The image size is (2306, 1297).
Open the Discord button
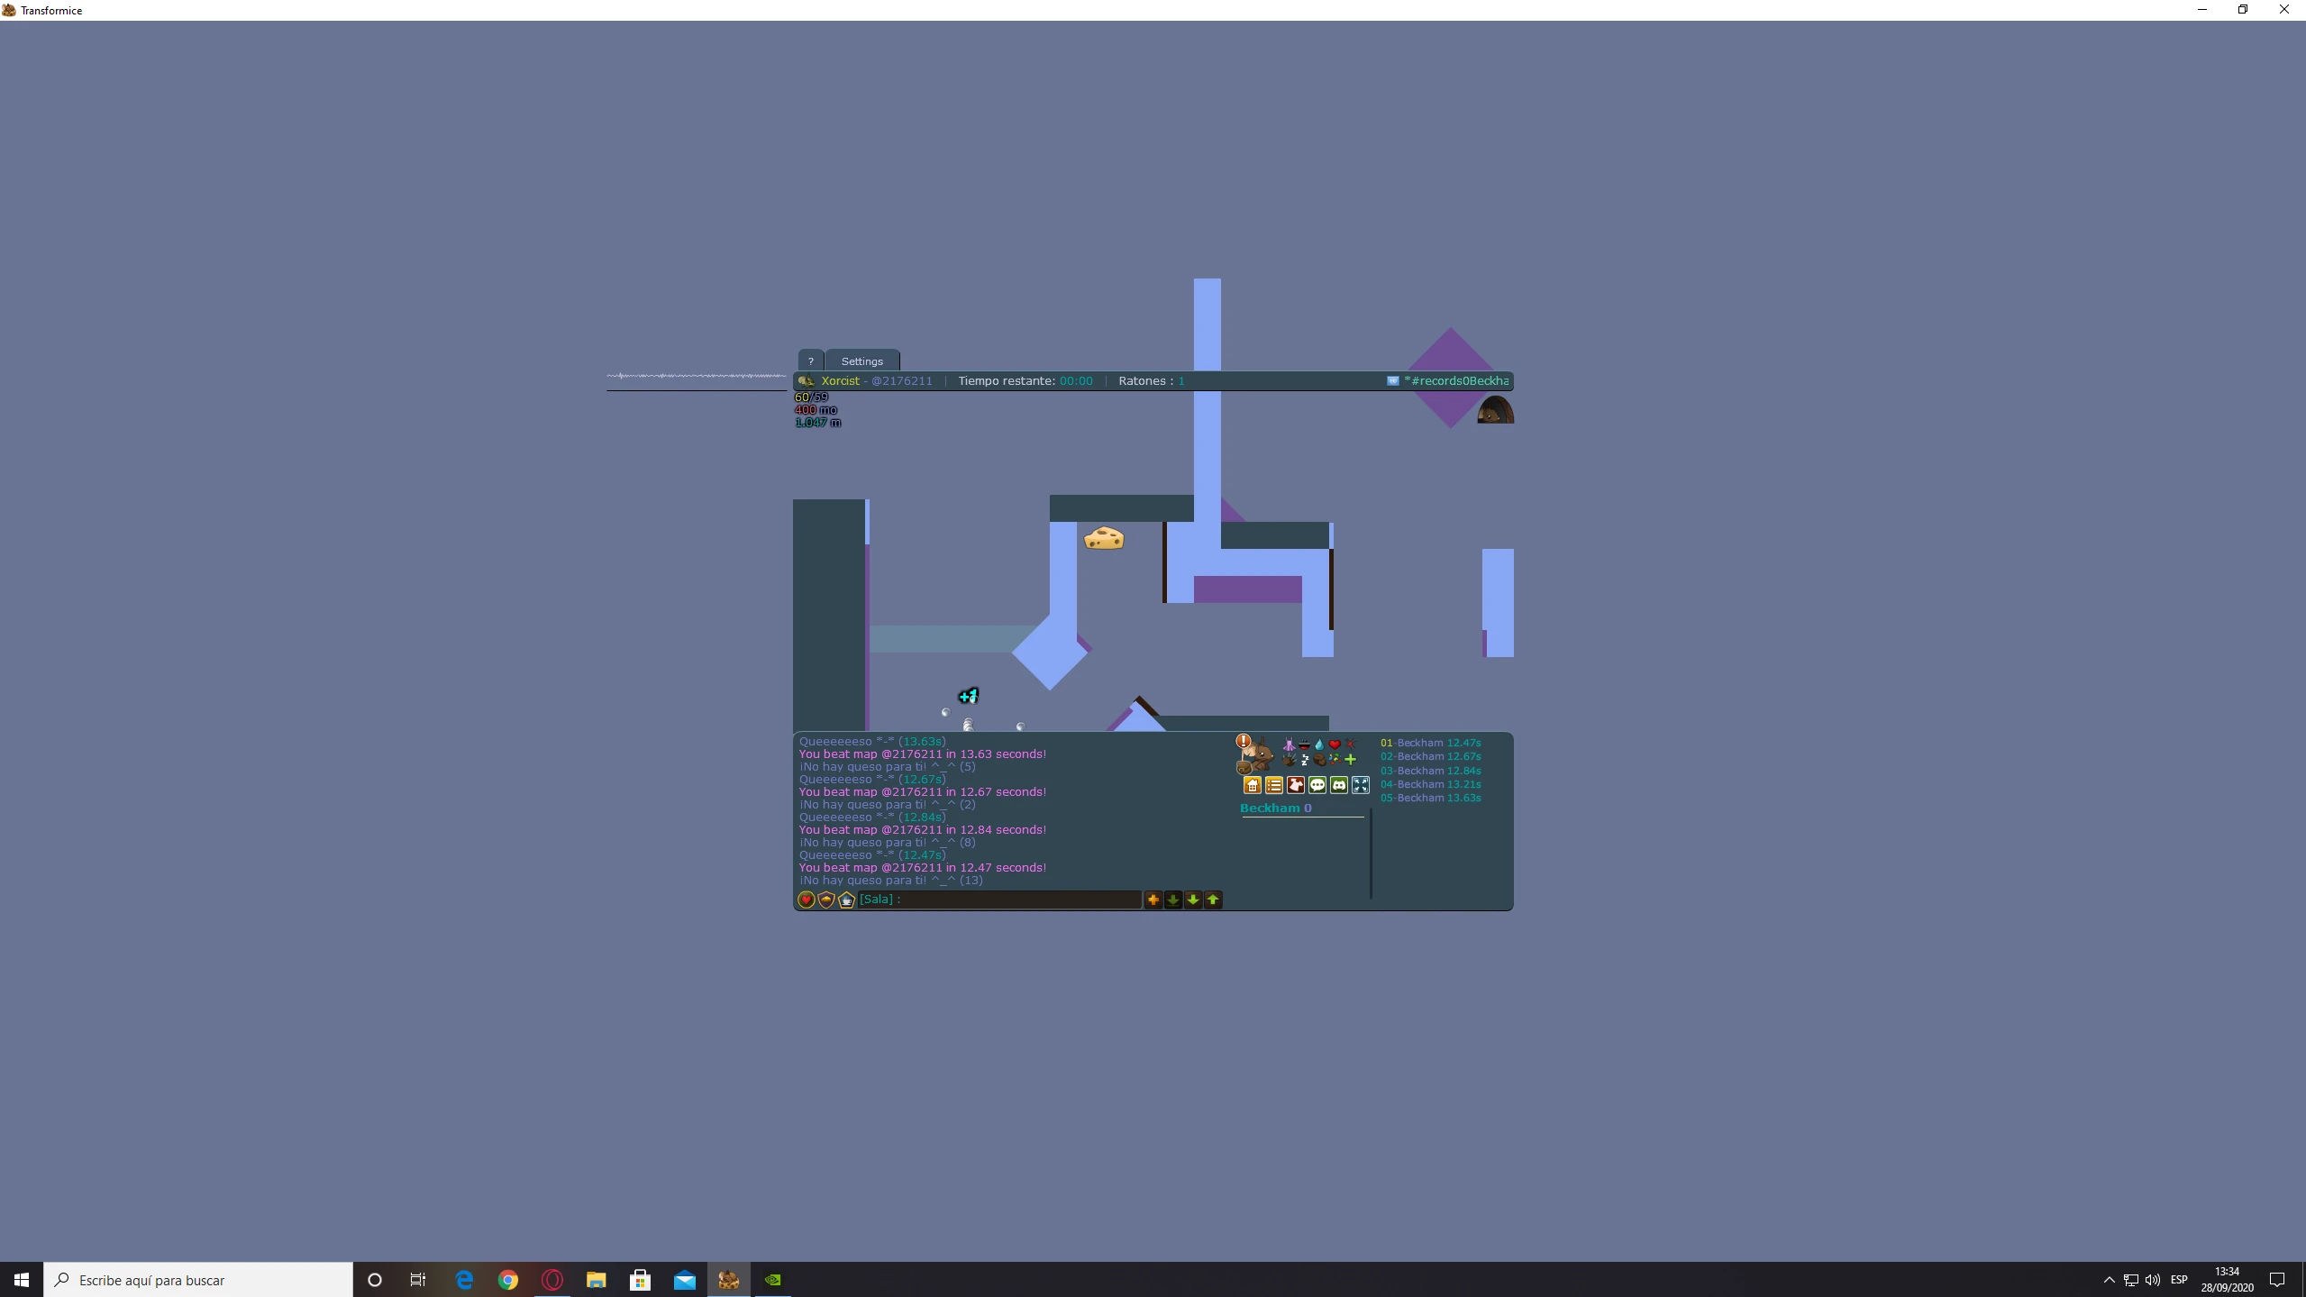[x=1339, y=785]
